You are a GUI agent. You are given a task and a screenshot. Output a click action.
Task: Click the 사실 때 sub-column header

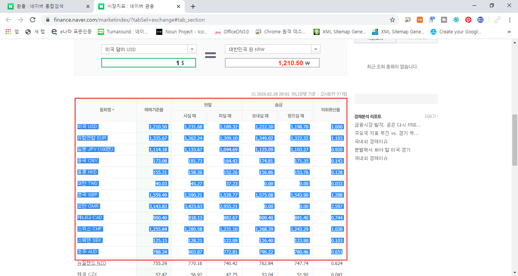point(190,116)
